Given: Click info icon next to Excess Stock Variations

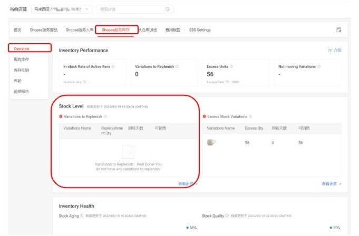Looking at the screenshot, I should pos(250,116).
